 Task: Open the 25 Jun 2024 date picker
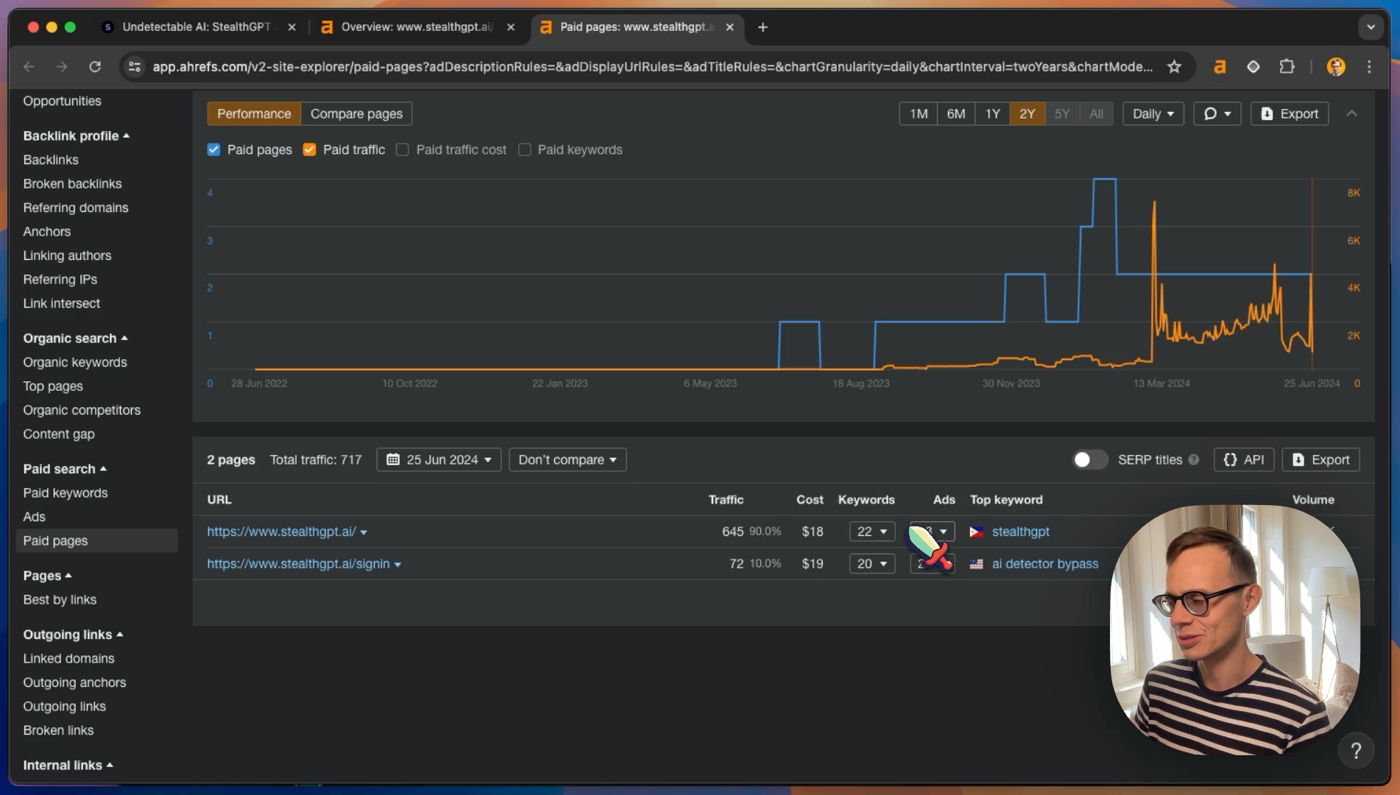pyautogui.click(x=439, y=459)
